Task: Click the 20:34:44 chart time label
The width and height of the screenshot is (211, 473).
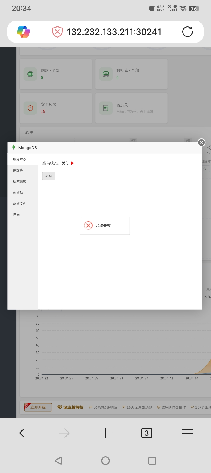Action: click(x=192, y=378)
